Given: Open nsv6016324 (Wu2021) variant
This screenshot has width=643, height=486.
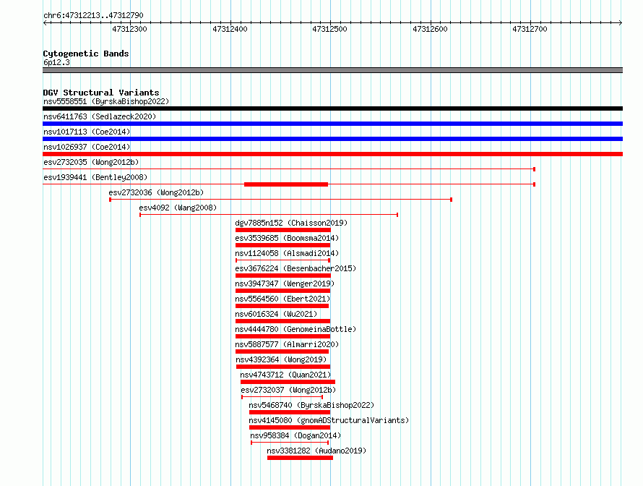Looking at the screenshot, I should pos(276,314).
